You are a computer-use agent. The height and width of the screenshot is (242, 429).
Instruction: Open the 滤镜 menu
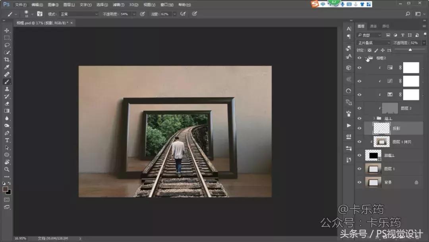pyautogui.click(x=117, y=5)
